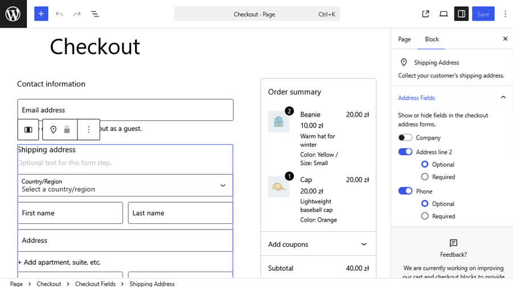Open the editor options menu
The height and width of the screenshot is (287, 513).
pyautogui.click(x=505, y=14)
